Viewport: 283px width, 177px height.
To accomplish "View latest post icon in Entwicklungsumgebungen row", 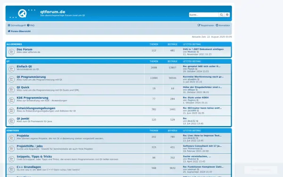I will 198,111.
